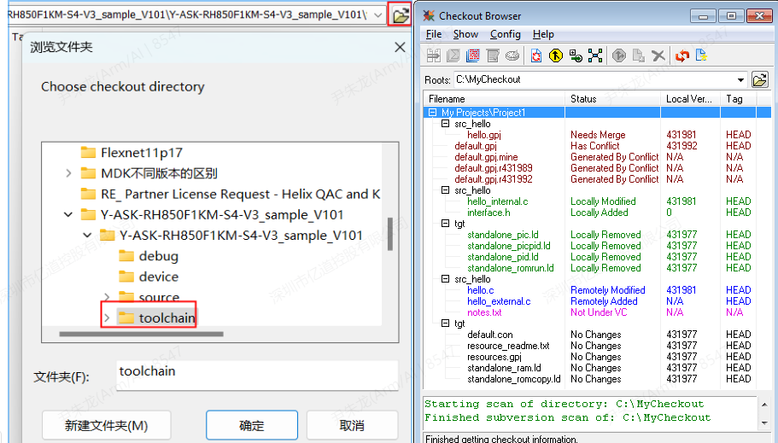Click the 文件夹 name input field
The height and width of the screenshot is (443, 778).
tap(256, 372)
